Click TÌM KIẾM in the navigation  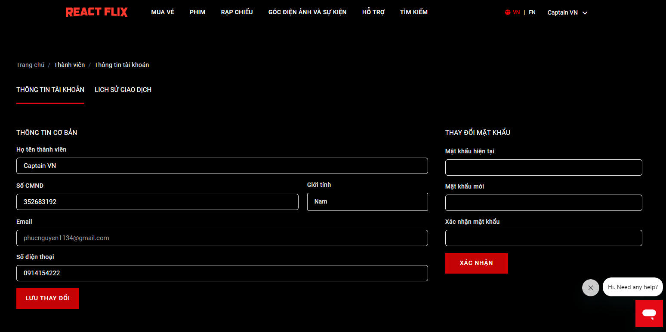(413, 12)
